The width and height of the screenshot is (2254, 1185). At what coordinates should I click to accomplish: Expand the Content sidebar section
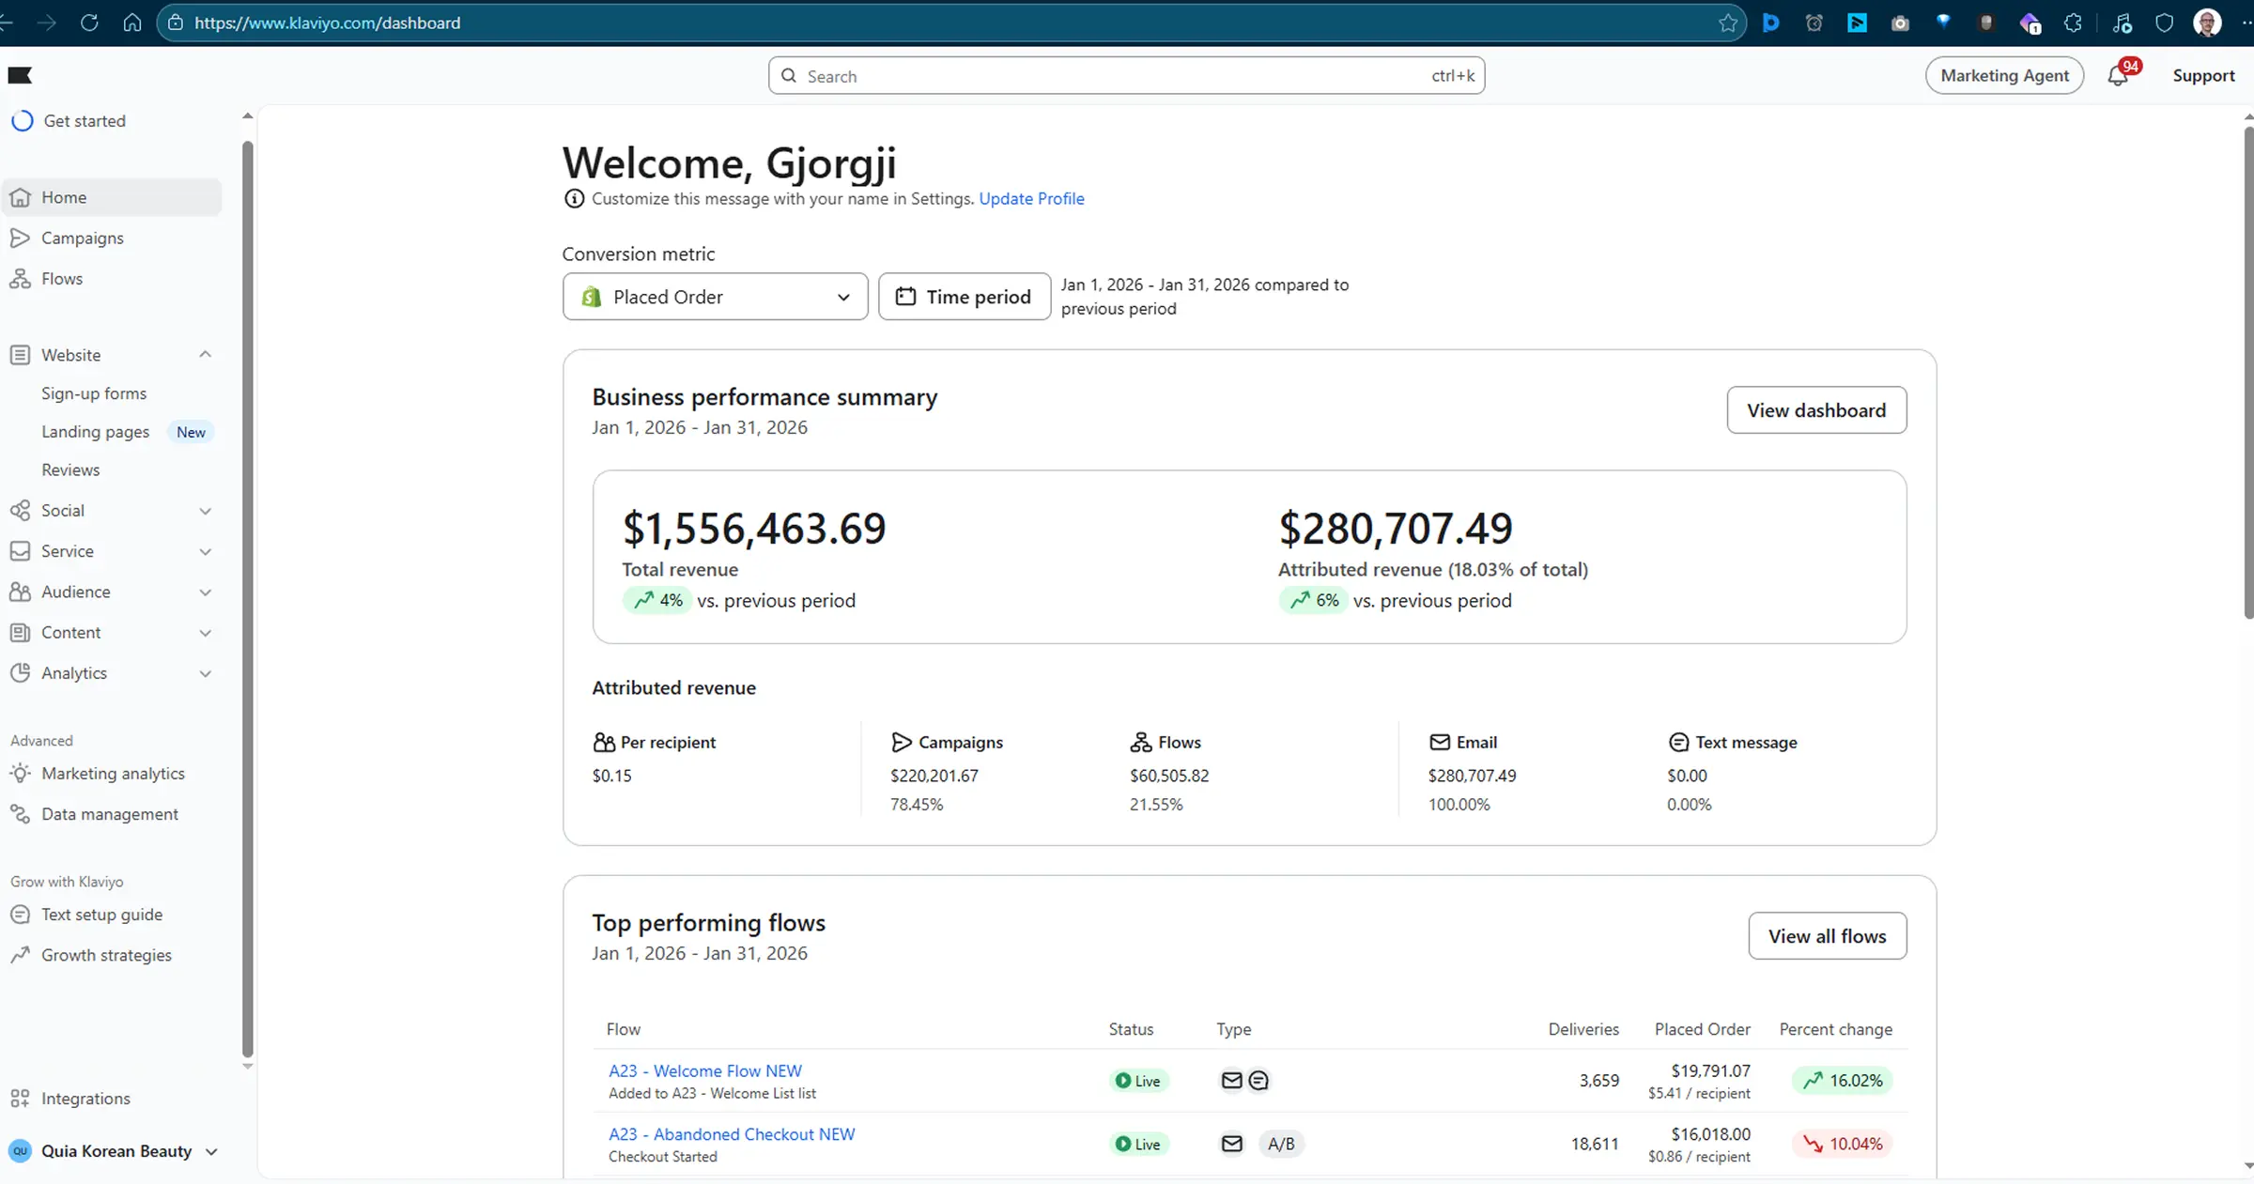tap(206, 633)
